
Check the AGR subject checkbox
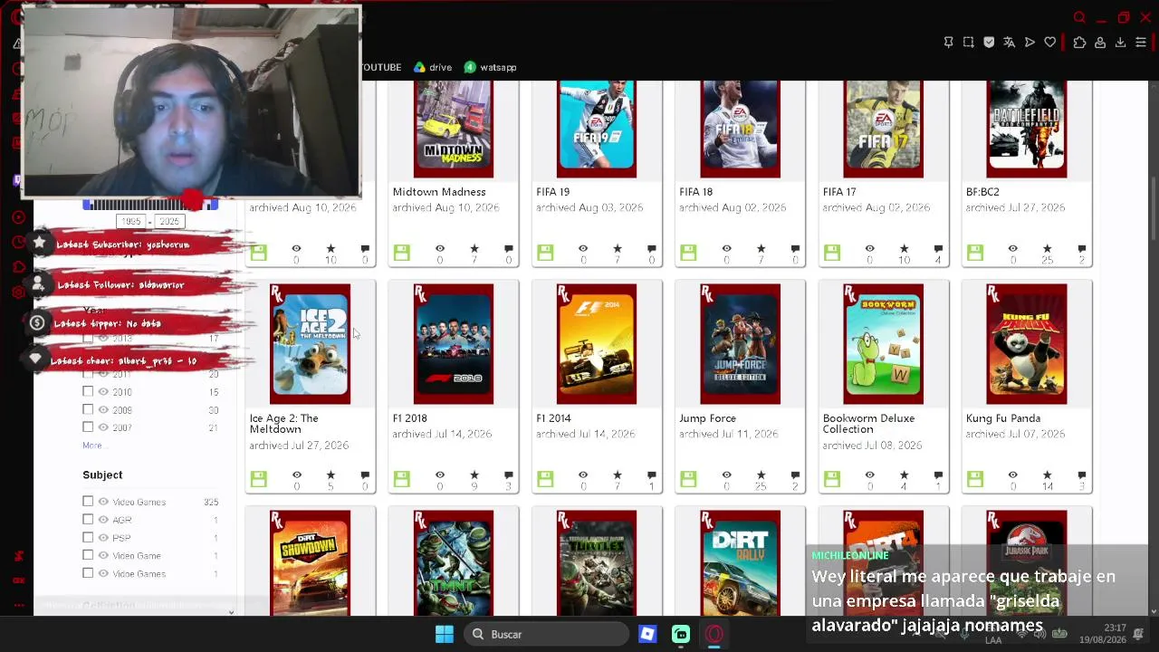[88, 519]
